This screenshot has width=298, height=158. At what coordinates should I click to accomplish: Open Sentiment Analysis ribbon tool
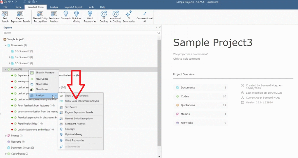click(x=54, y=17)
